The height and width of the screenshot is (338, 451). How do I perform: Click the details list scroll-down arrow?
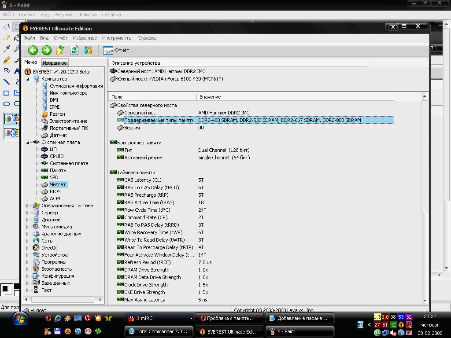[425, 300]
